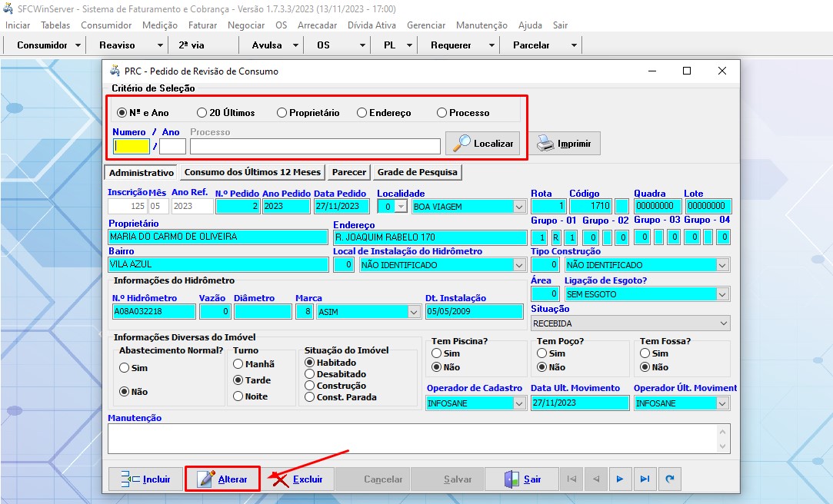Open the Marca dropdown showing ASIM

click(x=414, y=312)
